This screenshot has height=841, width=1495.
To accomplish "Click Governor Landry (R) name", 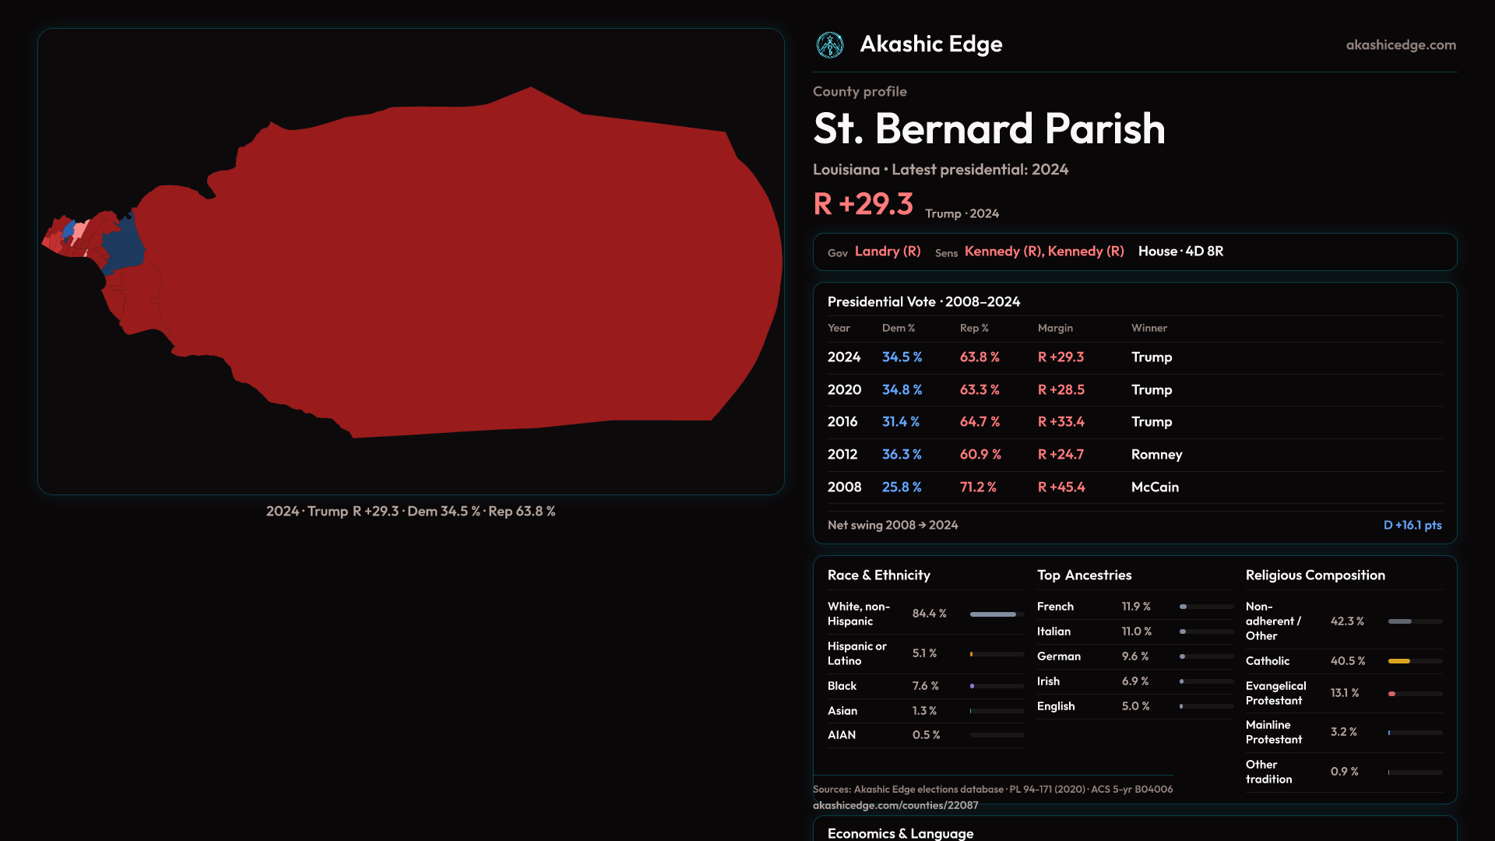I will [887, 252].
